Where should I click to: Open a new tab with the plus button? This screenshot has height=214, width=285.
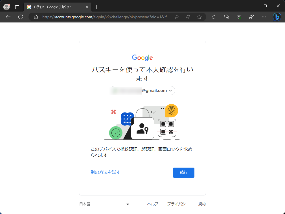click(97, 7)
